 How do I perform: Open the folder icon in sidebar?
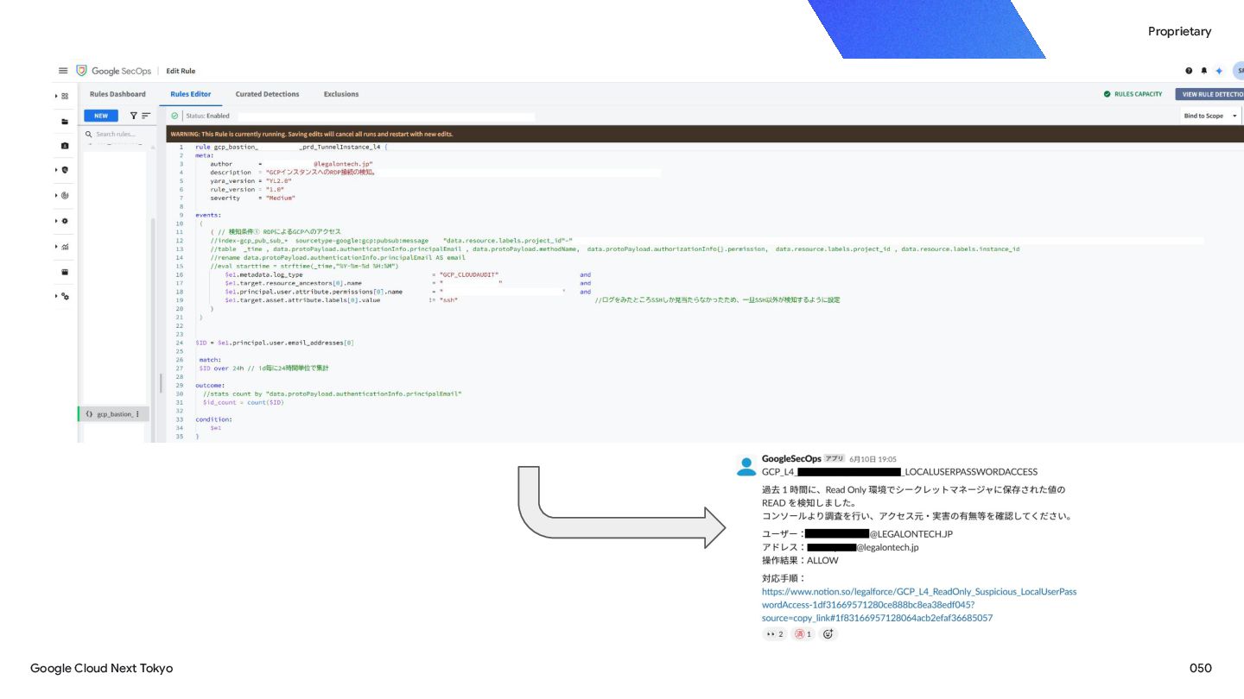point(65,122)
